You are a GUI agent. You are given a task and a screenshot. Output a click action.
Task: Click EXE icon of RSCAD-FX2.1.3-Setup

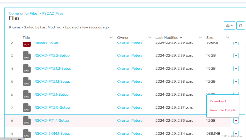tap(27, 69)
